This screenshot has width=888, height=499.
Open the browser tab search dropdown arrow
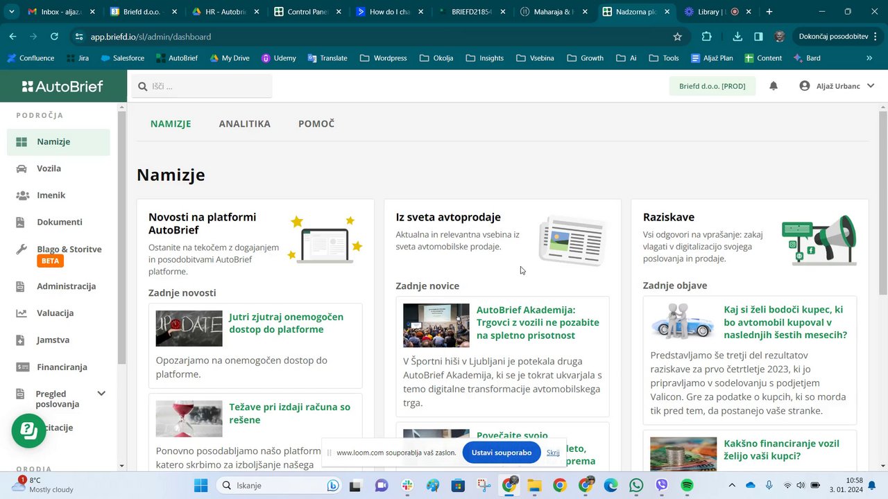point(12,12)
